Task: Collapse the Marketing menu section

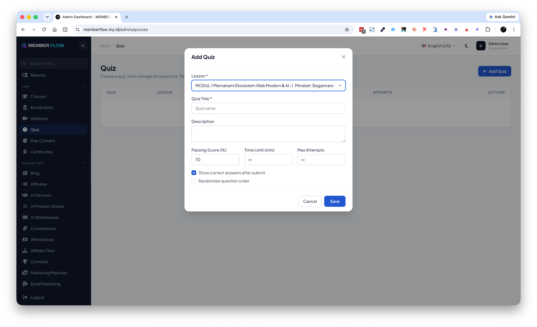Action: coord(83,163)
